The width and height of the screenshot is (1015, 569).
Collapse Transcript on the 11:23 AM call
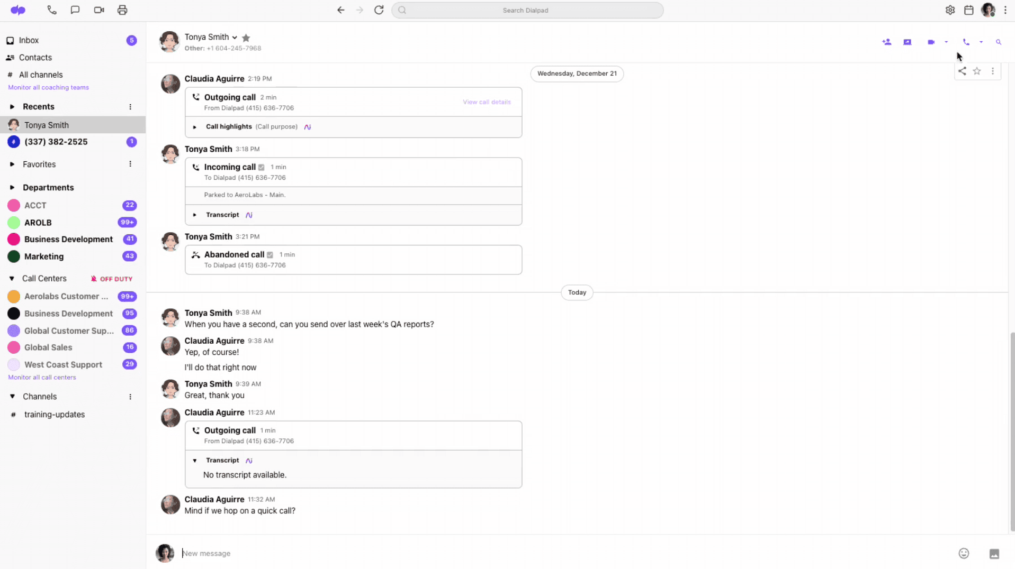point(195,461)
